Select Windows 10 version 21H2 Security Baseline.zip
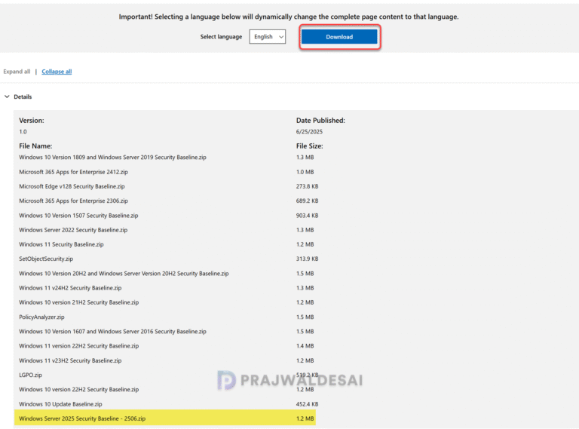 tap(78, 302)
